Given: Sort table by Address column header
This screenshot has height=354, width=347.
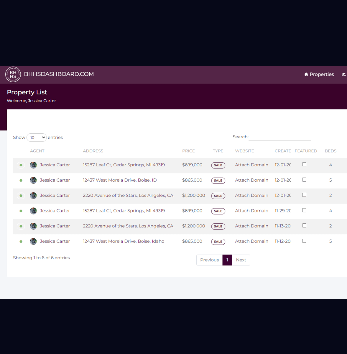Looking at the screenshot, I should point(93,151).
